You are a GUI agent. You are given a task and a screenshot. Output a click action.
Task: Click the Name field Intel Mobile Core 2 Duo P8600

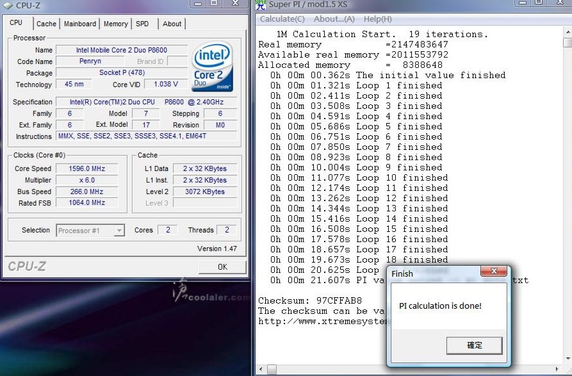click(122, 50)
